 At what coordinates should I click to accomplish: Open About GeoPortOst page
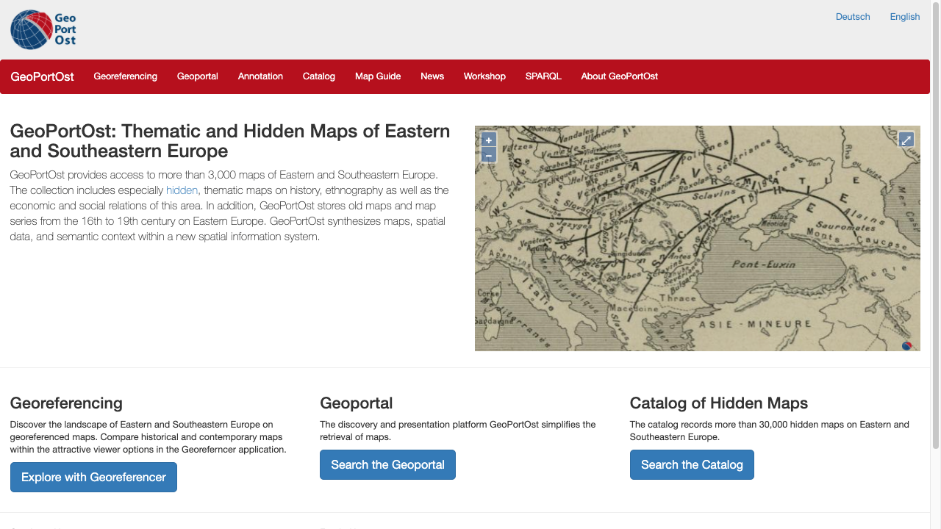[619, 76]
